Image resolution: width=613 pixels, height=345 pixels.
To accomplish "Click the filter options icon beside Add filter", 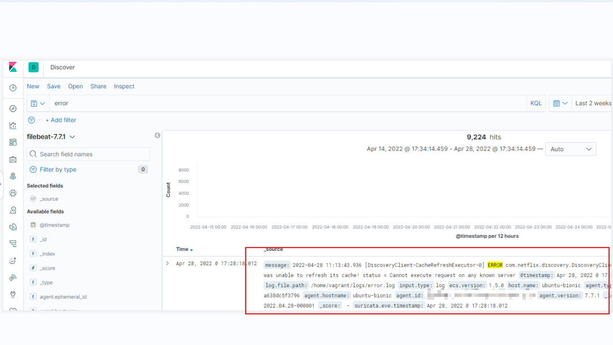I will tap(32, 120).
